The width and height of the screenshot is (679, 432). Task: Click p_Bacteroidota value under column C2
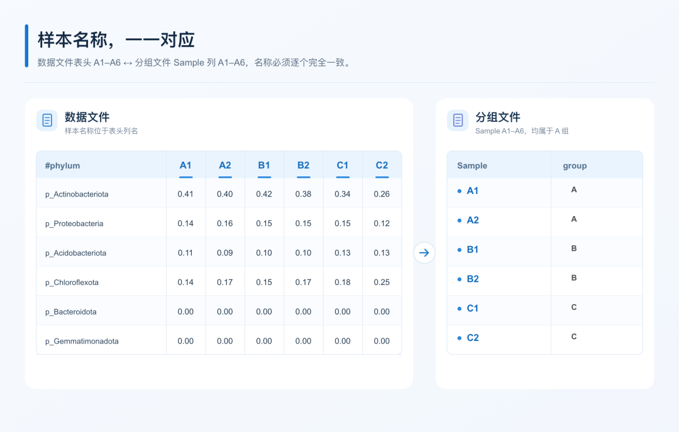382,312
